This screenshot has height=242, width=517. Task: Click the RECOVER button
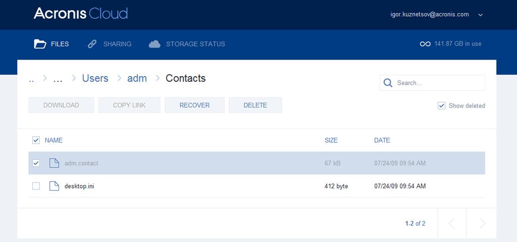(194, 105)
